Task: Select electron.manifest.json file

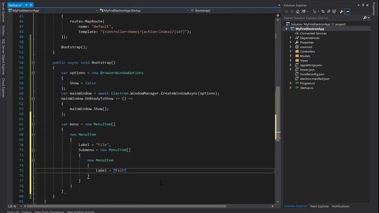Action: (x=314, y=79)
